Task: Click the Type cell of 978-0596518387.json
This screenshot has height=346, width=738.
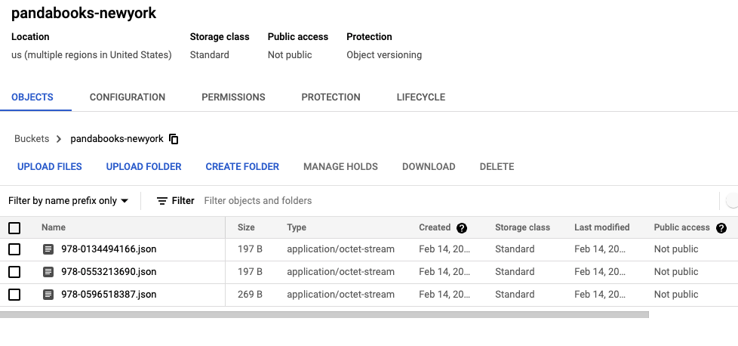Action: point(341,295)
